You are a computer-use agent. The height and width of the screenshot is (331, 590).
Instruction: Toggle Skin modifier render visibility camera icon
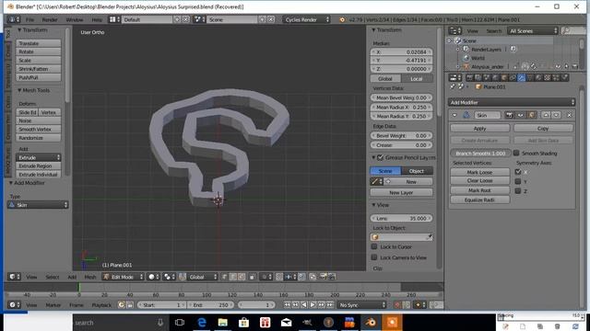(x=510, y=115)
